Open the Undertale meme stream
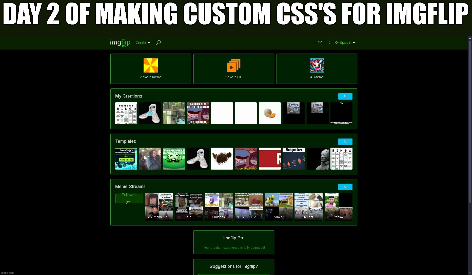Viewport: 472px width, 275px height. 219,207
